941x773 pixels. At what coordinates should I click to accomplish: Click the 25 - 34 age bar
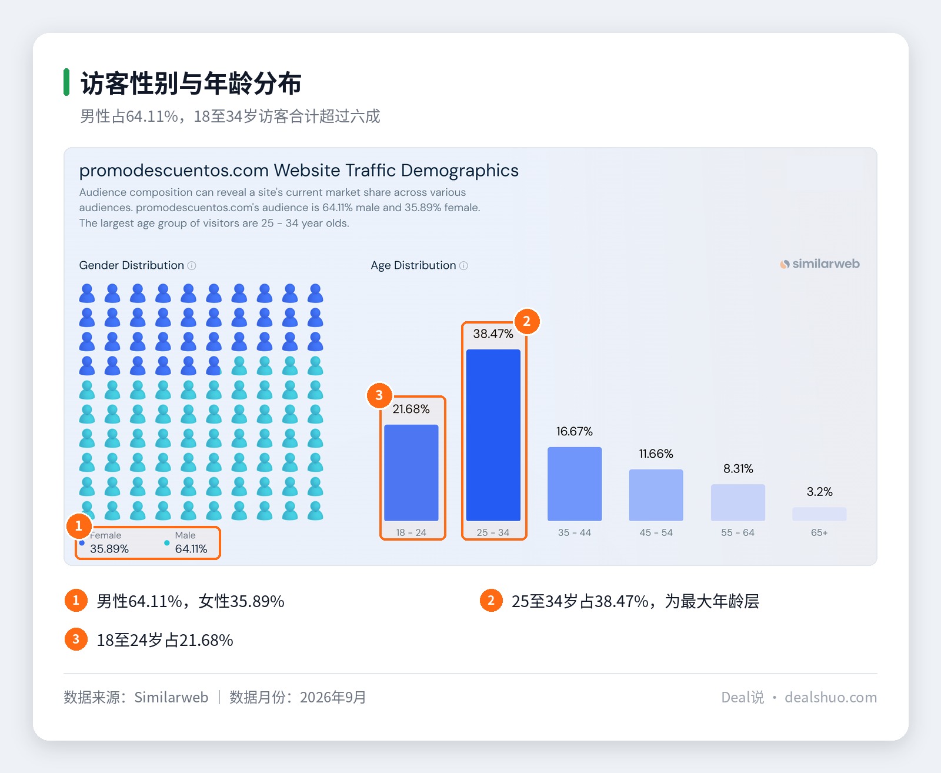tap(493, 435)
